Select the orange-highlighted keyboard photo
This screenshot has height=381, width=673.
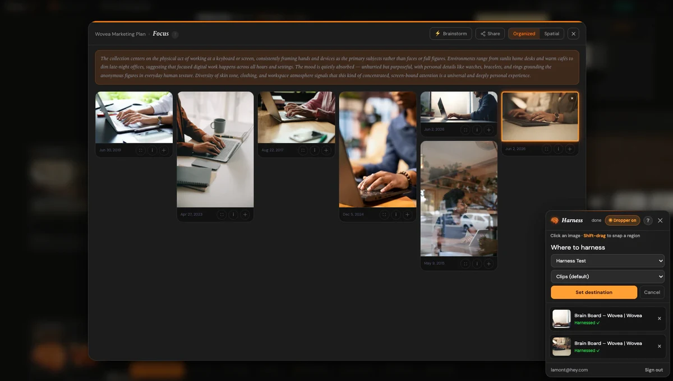click(540, 117)
